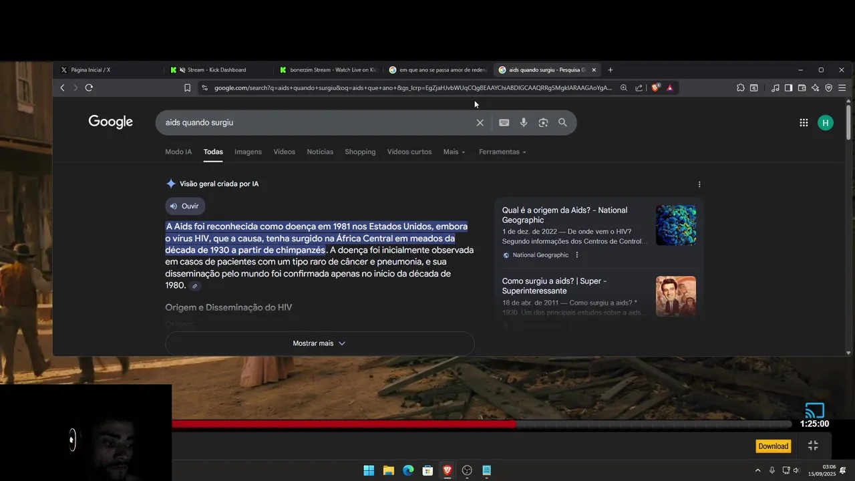
Task: Open the Google apps grid
Action: click(804, 122)
